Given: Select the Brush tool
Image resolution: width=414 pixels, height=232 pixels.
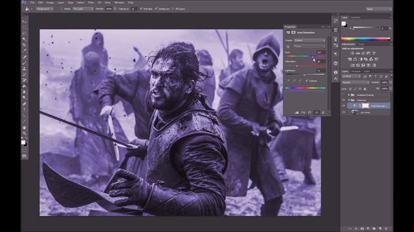Looking at the screenshot, I should point(25,63).
